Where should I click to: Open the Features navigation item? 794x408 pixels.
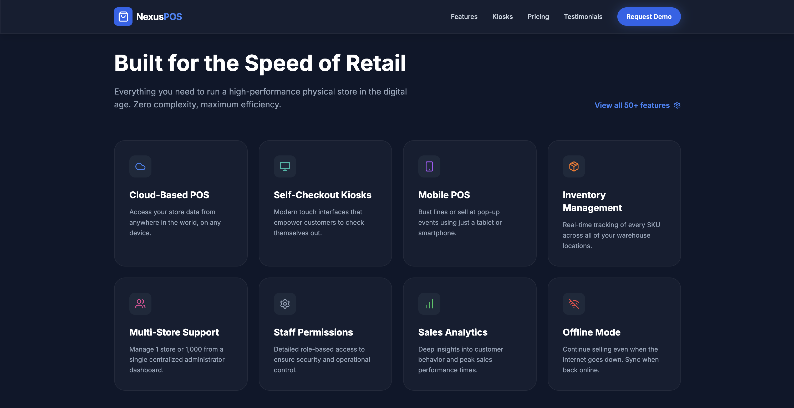pos(464,16)
